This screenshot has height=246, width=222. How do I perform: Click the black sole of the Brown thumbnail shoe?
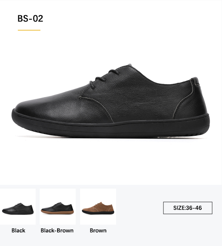pos(98,212)
